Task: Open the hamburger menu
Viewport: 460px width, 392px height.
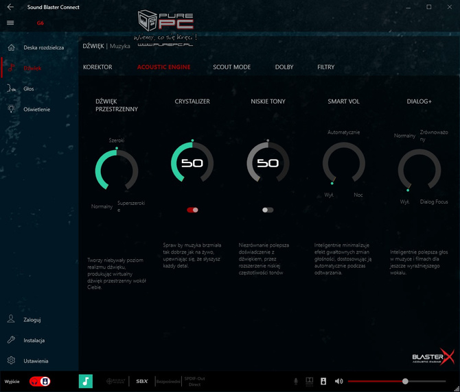Action: pos(10,23)
